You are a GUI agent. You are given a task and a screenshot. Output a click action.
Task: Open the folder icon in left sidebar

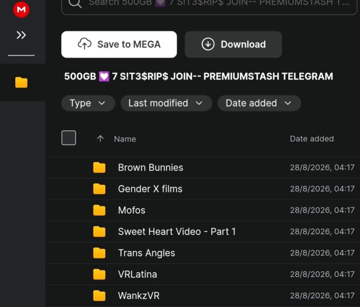click(x=21, y=83)
